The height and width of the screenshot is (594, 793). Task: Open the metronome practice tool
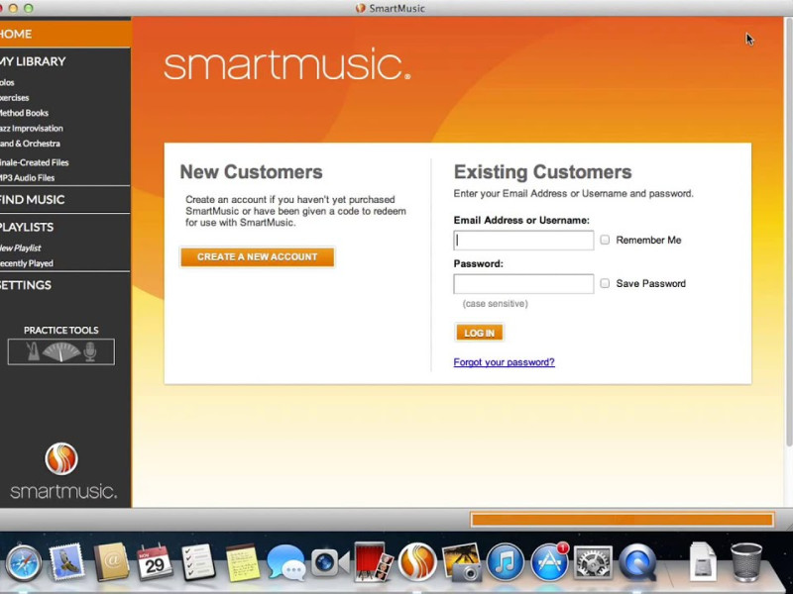33,351
